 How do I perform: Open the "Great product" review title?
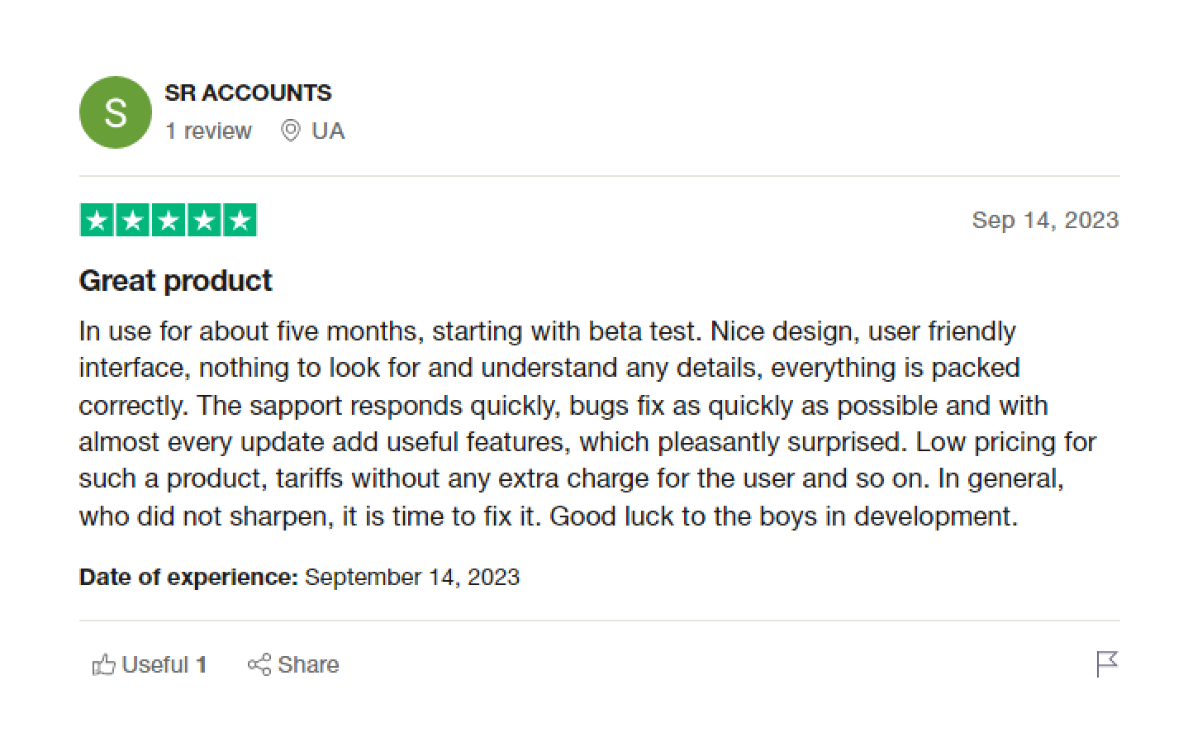coord(175,281)
